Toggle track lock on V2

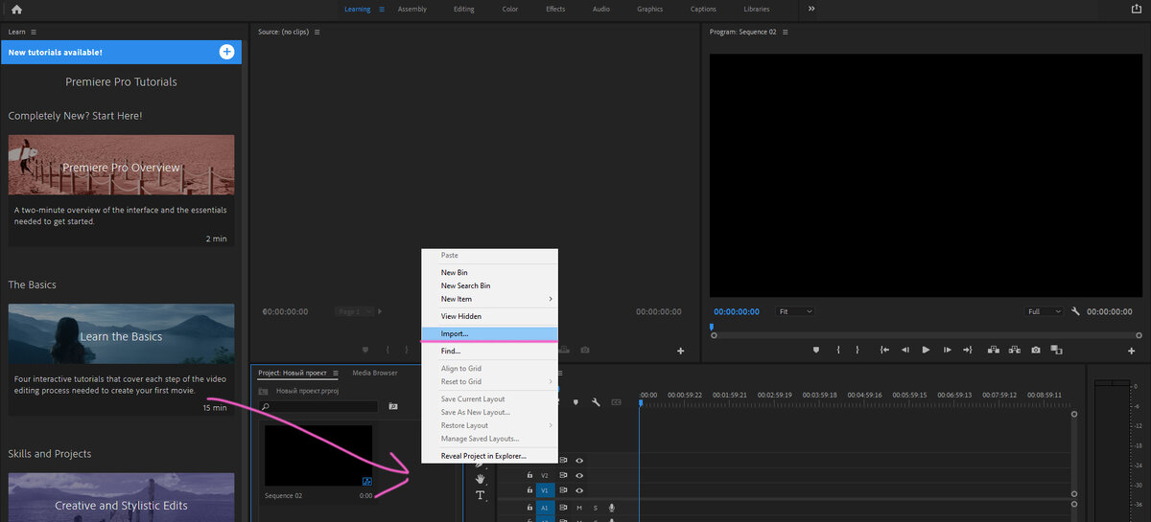(x=529, y=475)
